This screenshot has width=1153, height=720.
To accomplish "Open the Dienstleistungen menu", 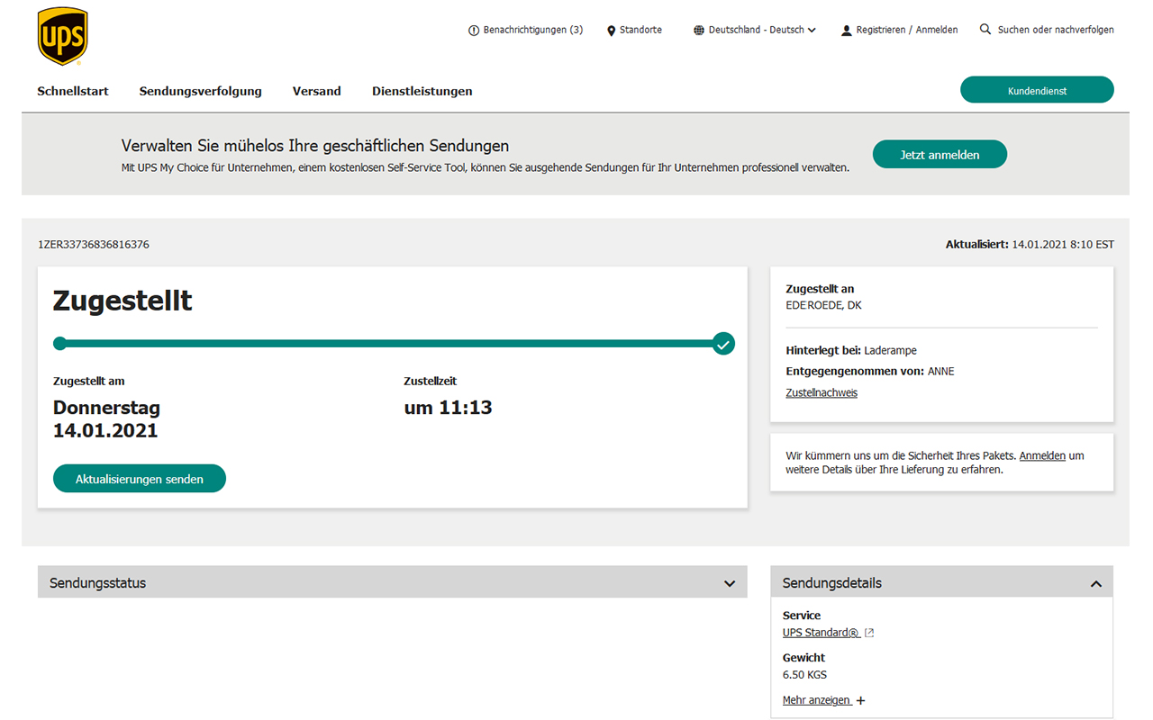I will point(422,91).
